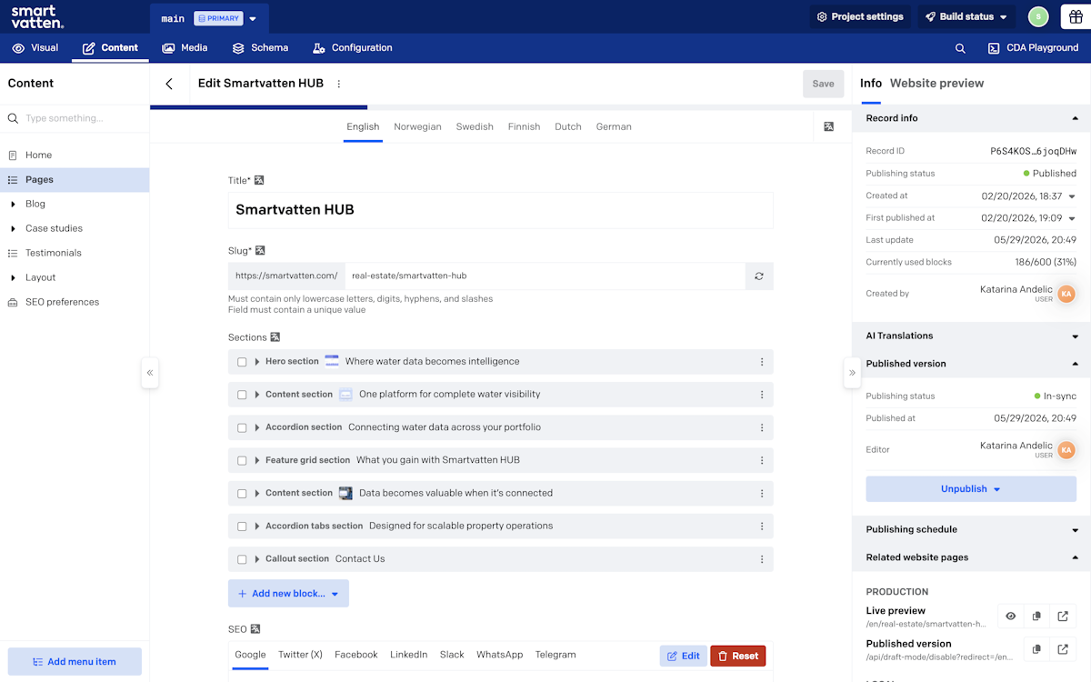This screenshot has width=1091, height=682.
Task: Select the Twitter (X) SEO tab
Action: (300, 655)
